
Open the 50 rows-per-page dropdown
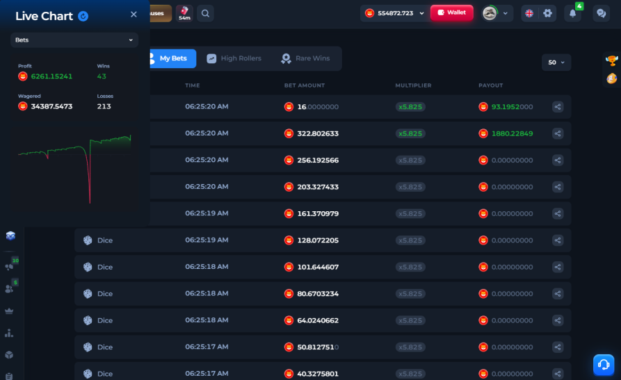point(556,63)
